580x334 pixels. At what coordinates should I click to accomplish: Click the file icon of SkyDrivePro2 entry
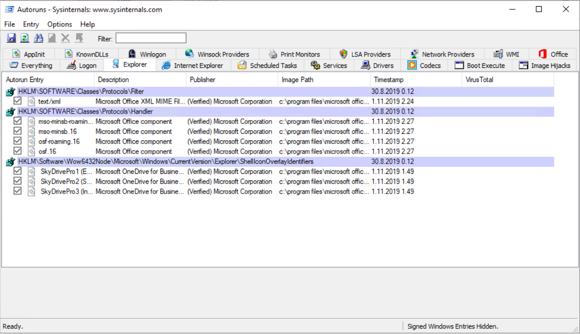click(32, 181)
